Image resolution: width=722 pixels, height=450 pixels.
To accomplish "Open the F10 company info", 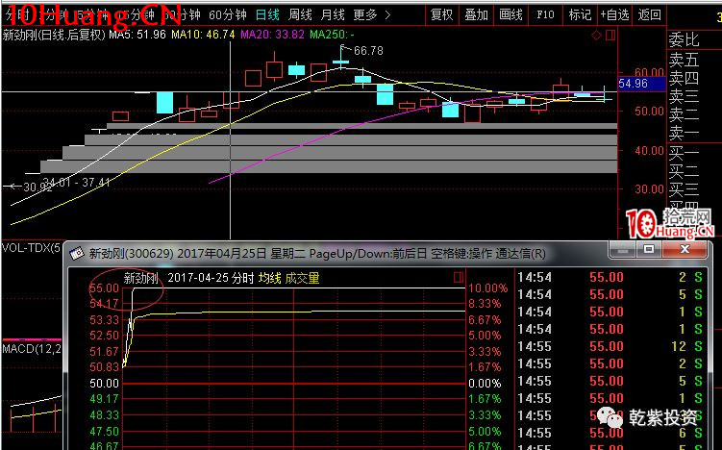I will click(x=545, y=15).
